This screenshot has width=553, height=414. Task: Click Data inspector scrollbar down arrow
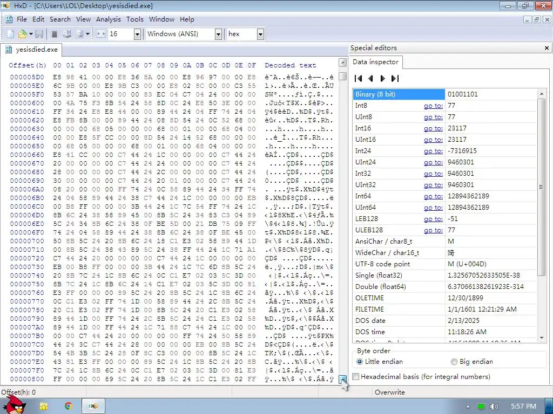click(x=541, y=338)
